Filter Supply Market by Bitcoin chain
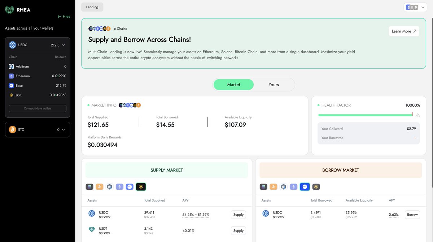The width and height of the screenshot is (433, 242). pos(100,187)
